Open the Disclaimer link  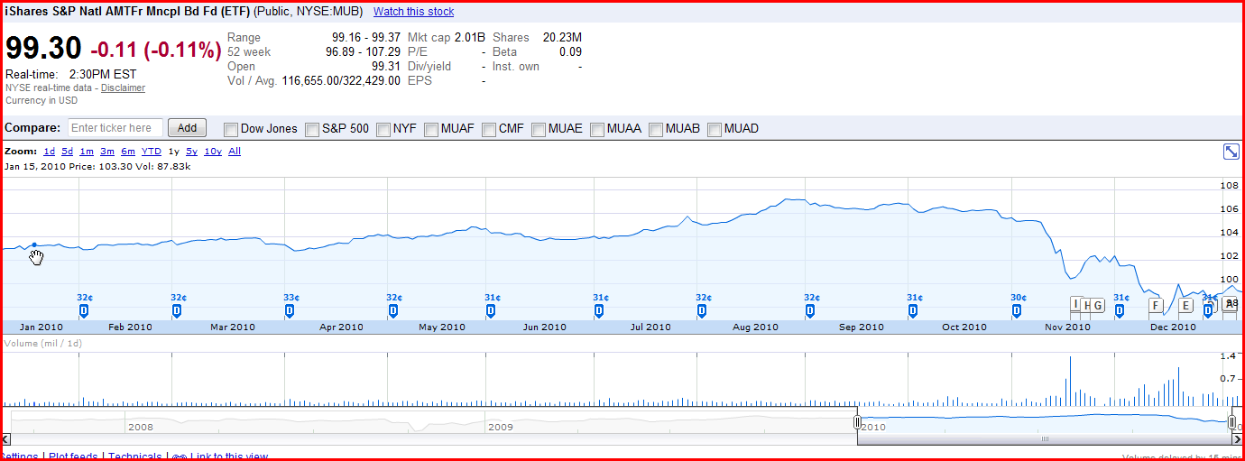[123, 88]
